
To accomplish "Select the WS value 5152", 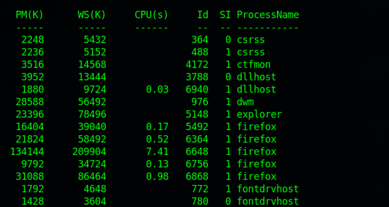I will point(95,52).
